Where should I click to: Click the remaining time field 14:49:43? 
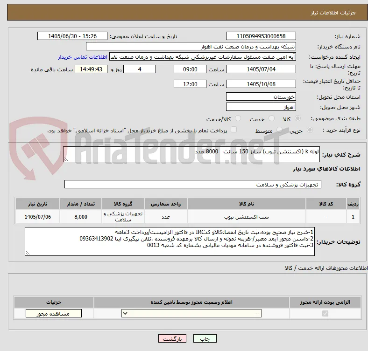(91, 69)
